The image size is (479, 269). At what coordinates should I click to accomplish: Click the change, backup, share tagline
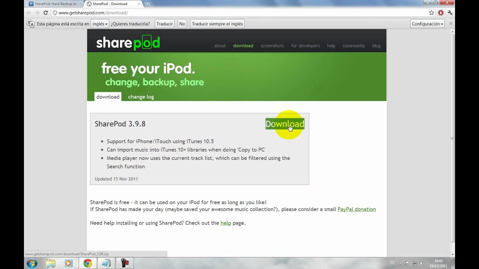pos(155,82)
